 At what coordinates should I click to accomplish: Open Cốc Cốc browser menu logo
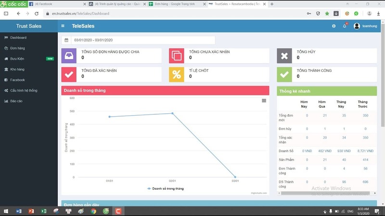coord(14,4)
